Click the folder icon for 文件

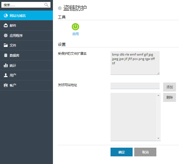5,45
